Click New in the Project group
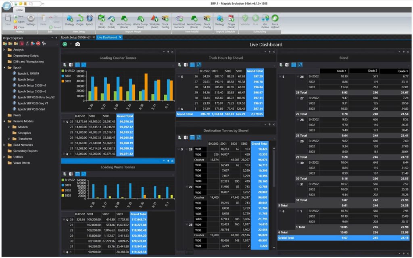Viewport: 413px width, 258px height. click(x=19, y=16)
